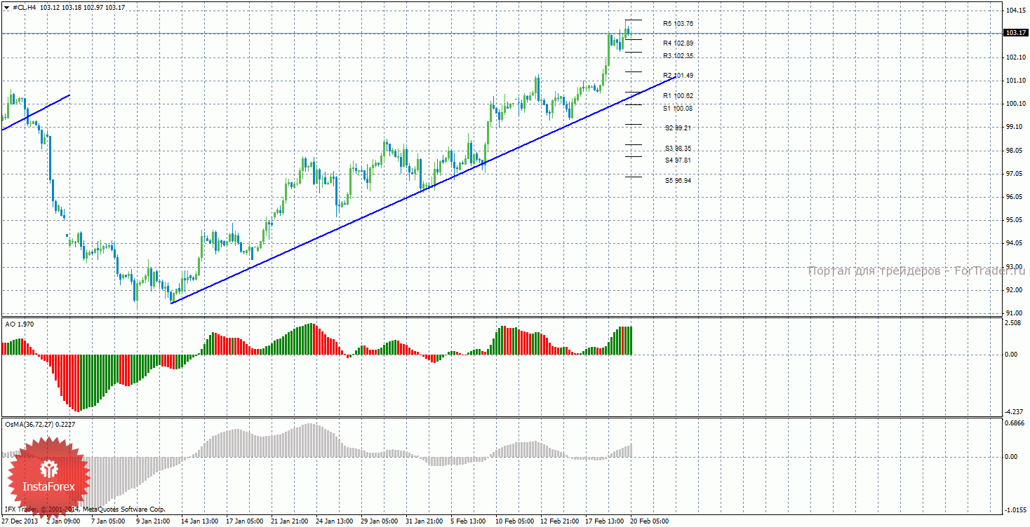The height and width of the screenshot is (527, 1030).
Task: Click the S3 98.35 support label
Action: pos(678,149)
